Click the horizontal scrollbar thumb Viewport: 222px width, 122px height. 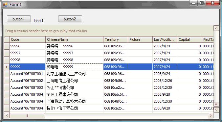pyautogui.click(x=27, y=116)
